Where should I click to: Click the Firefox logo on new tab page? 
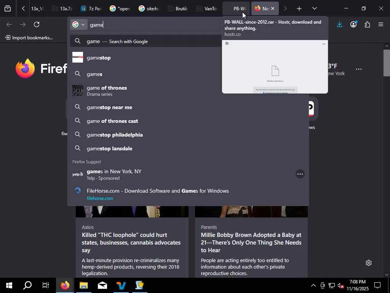pos(25,68)
